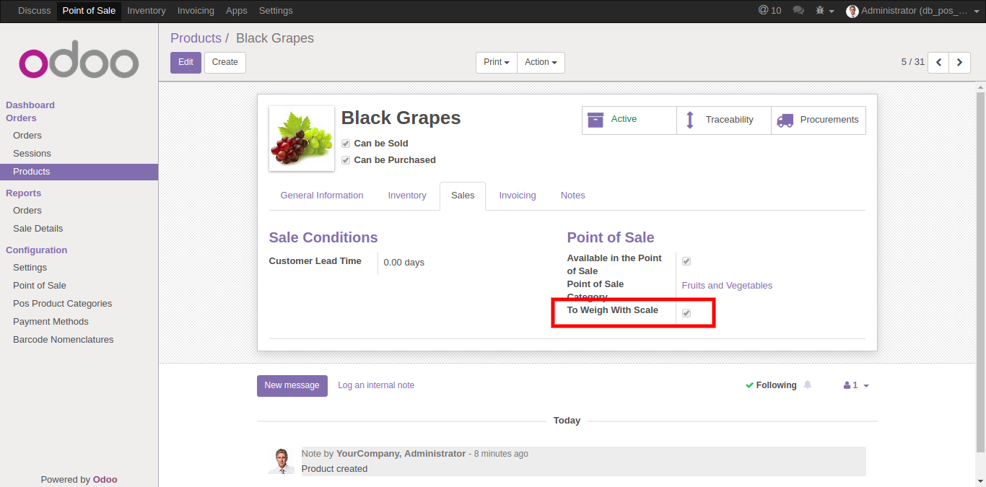Viewport: 986px width, 487px height.
Task: Click the Active archive box icon
Action: pos(595,120)
